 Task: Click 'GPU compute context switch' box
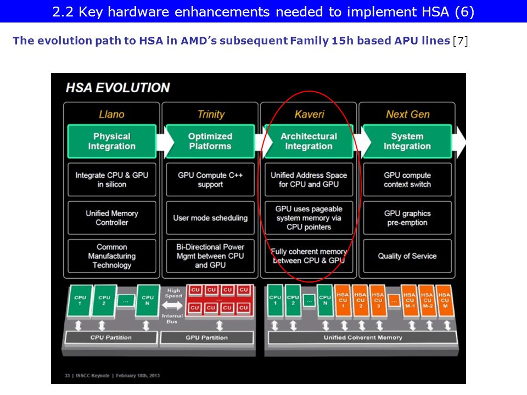point(407,180)
